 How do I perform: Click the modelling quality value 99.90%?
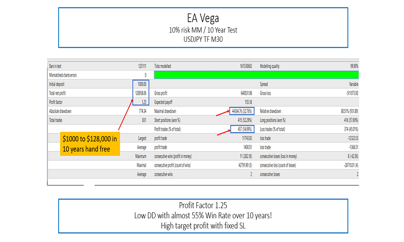[354, 66]
